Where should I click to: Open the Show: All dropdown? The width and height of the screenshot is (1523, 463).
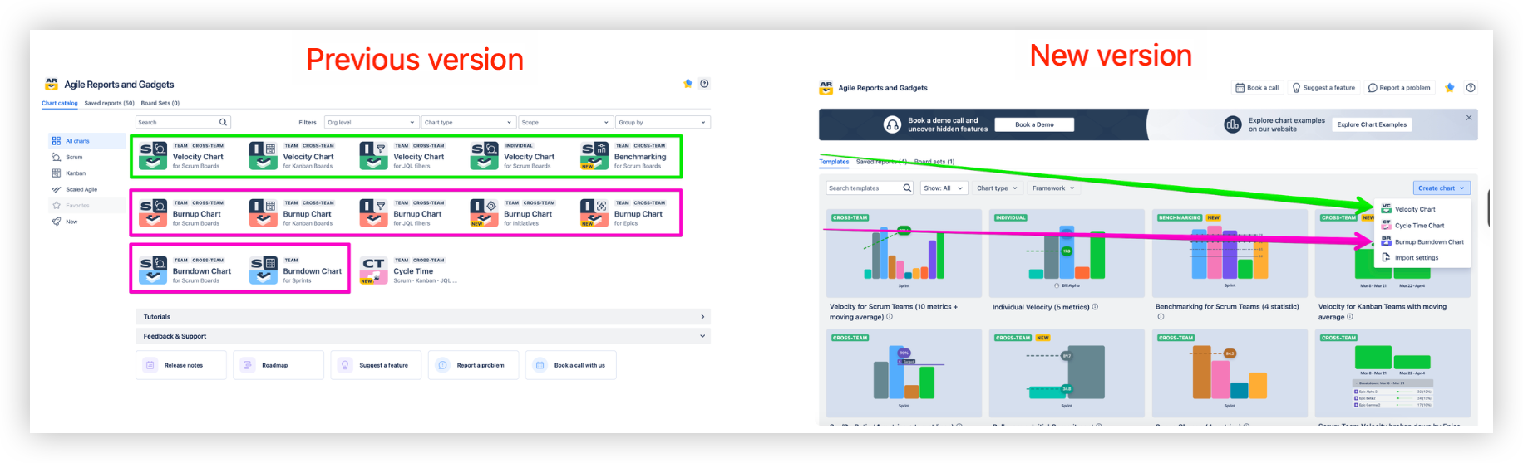pos(944,188)
